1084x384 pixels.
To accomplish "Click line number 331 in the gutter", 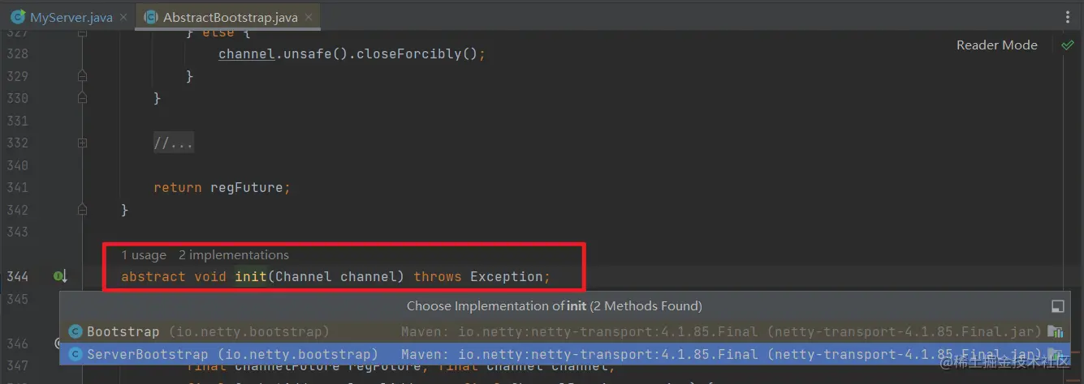I will point(17,121).
